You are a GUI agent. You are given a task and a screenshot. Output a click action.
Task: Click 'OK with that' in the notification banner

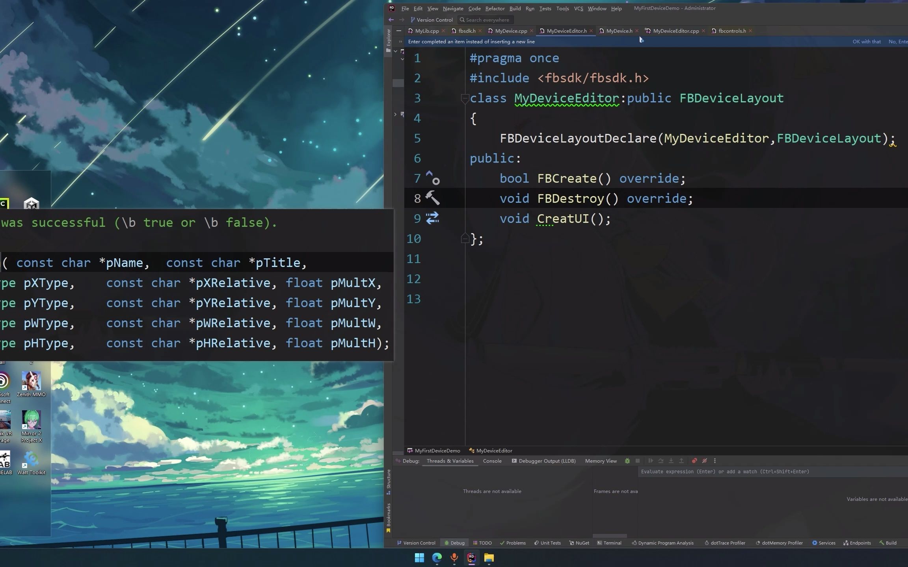[866, 41]
